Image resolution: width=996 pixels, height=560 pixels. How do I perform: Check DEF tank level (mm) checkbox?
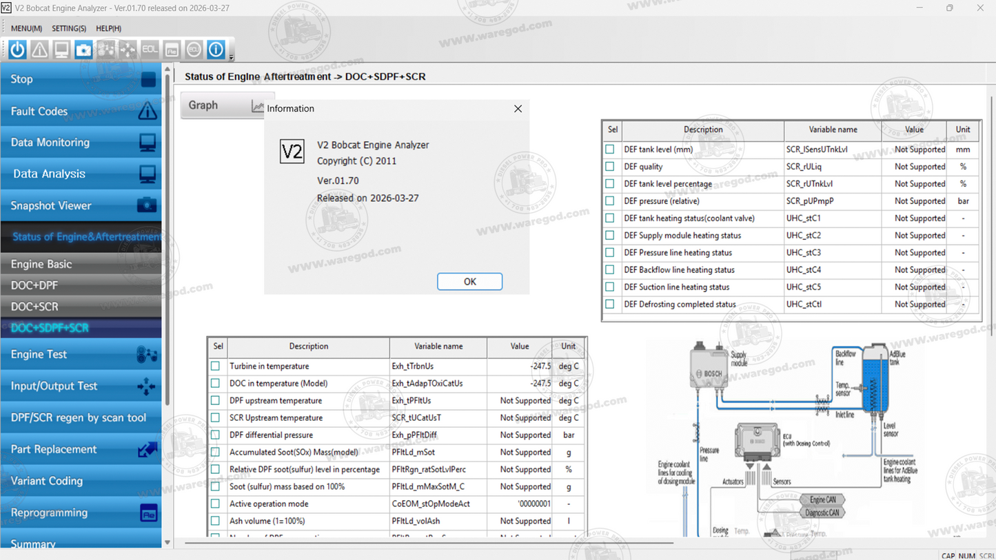click(x=610, y=149)
